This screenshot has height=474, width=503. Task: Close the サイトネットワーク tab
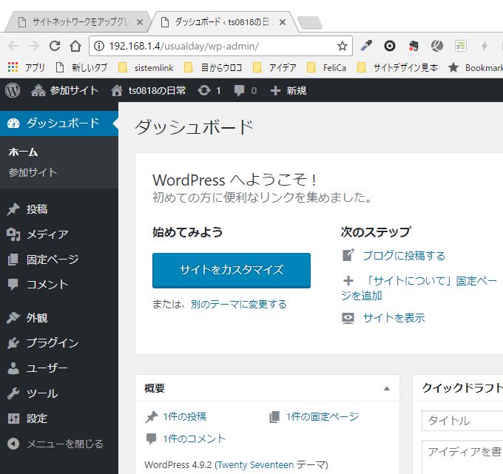tap(140, 22)
